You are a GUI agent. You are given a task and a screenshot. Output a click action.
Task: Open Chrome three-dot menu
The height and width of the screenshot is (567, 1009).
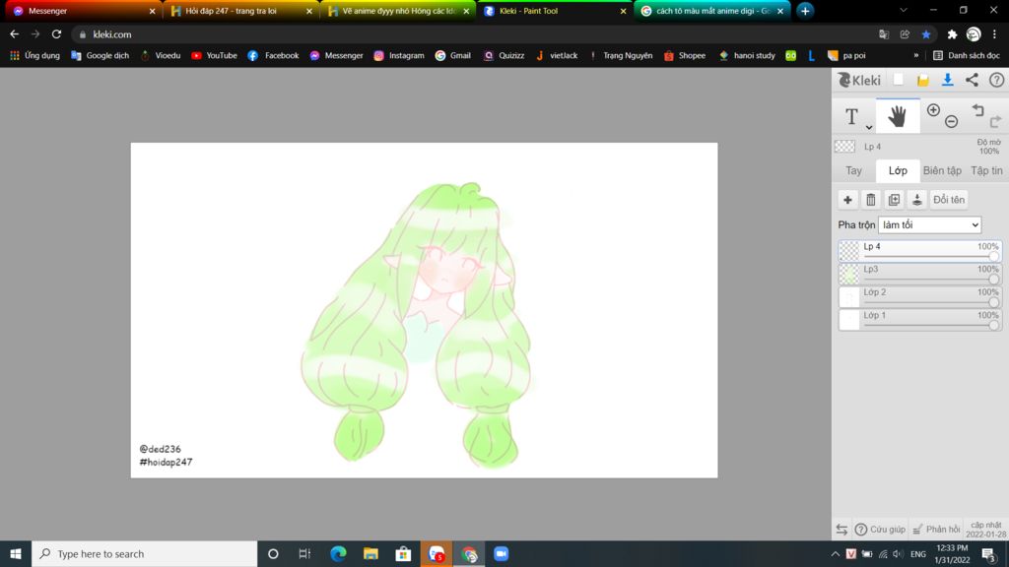(x=994, y=34)
